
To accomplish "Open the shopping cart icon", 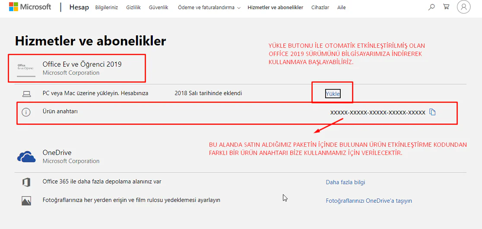I will pyautogui.click(x=446, y=7).
